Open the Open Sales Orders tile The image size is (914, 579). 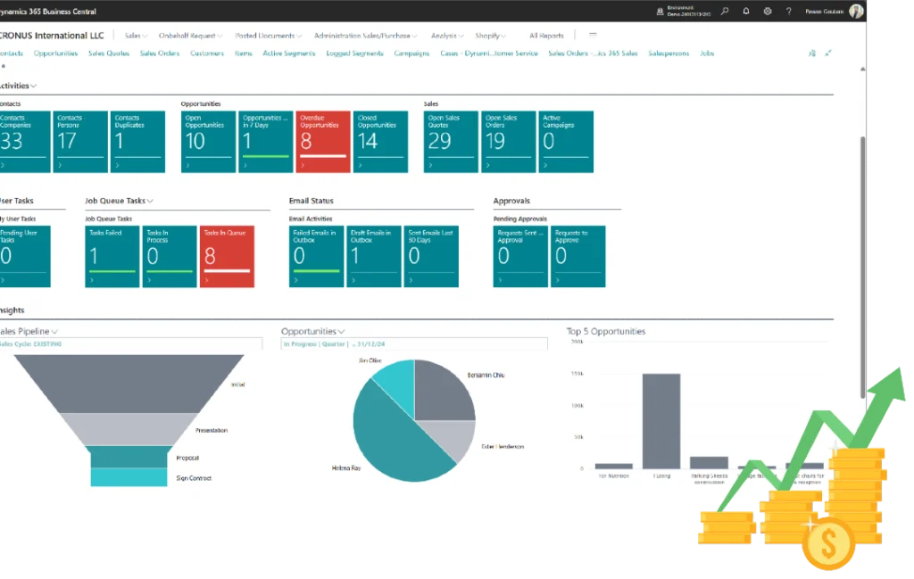pos(508,142)
